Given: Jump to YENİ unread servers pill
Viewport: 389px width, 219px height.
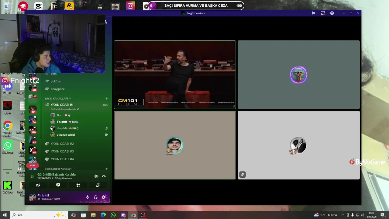Looking at the screenshot, I should point(33,165).
